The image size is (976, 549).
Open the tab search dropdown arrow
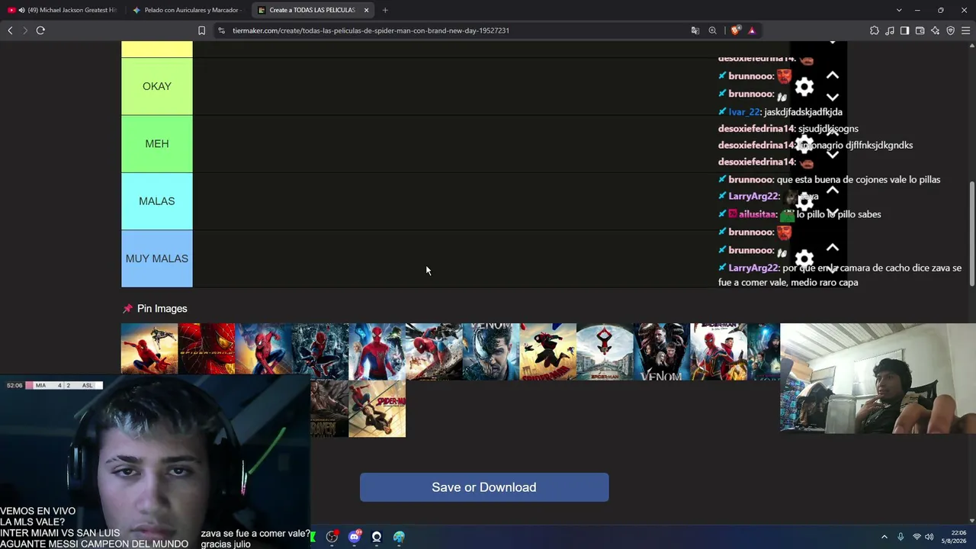(x=899, y=10)
